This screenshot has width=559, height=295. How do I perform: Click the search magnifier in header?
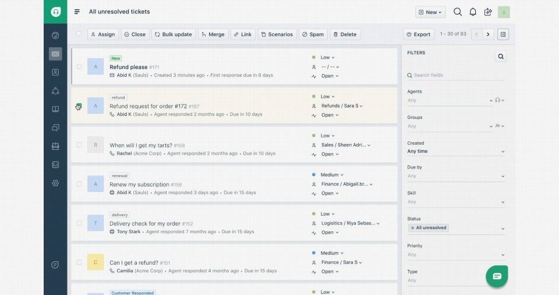458,12
